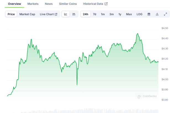The image size is (170, 113).
Task: Switch to line chart view icon
Action: tap(66, 14)
